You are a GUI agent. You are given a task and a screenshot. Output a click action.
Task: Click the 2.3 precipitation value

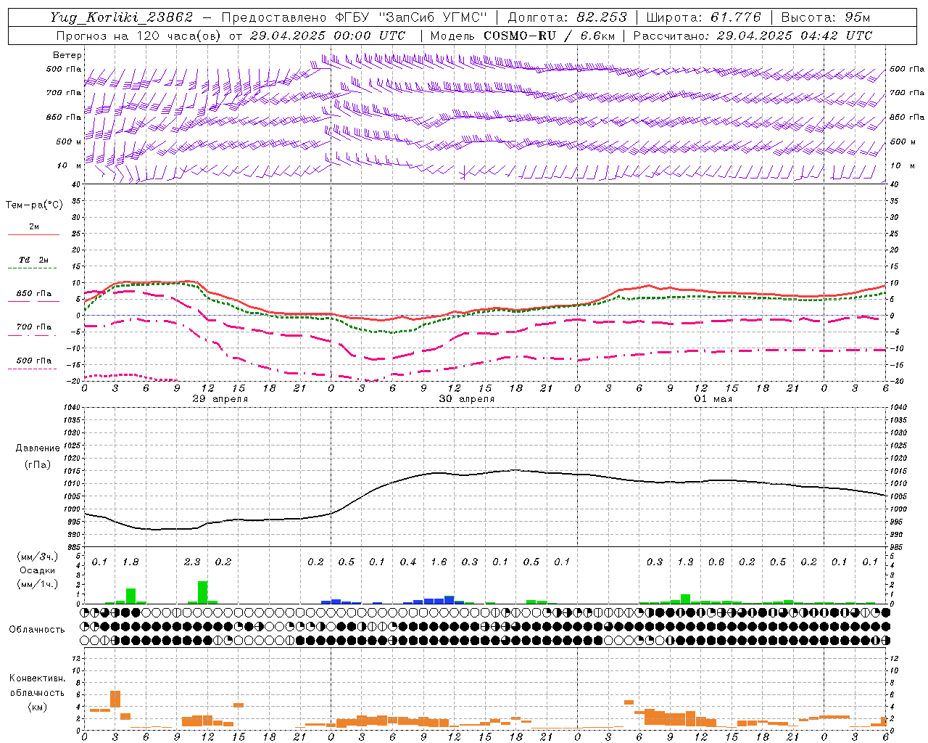pyautogui.click(x=192, y=562)
